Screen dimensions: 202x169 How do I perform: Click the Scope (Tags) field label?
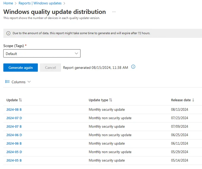[14, 46]
